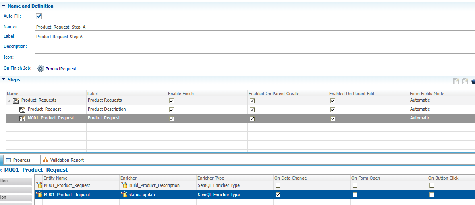Toggle Enable Finish for M001_Product_Request step
This screenshot has width=475, height=205.
(x=172, y=119)
